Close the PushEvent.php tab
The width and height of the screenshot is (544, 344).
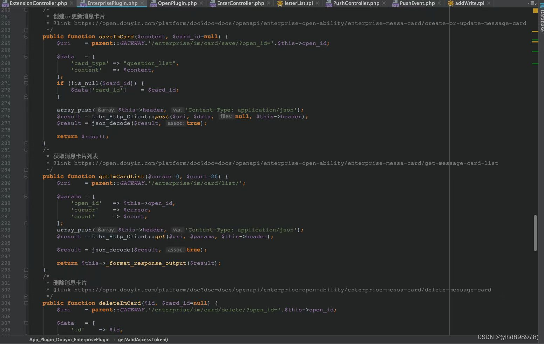tap(439, 3)
